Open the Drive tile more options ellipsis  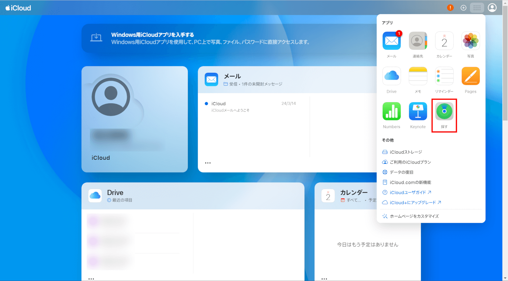click(x=91, y=279)
